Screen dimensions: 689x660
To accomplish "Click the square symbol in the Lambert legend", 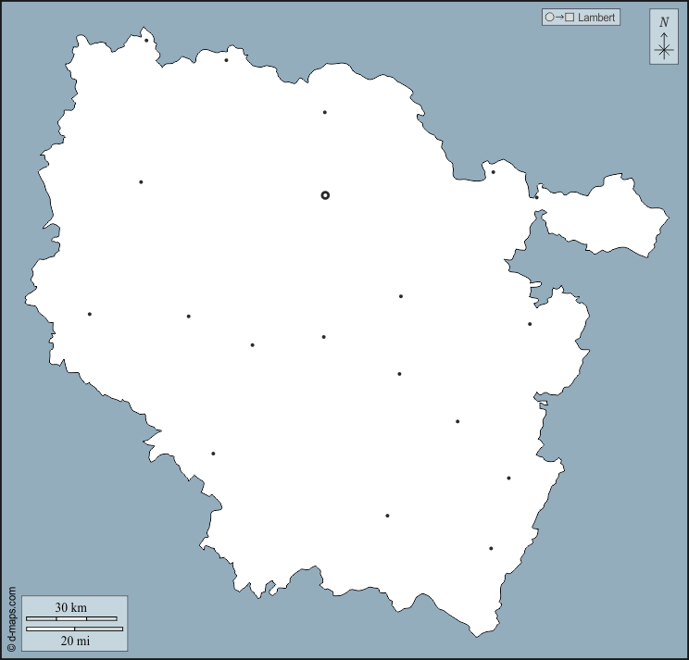I will 570,18.
